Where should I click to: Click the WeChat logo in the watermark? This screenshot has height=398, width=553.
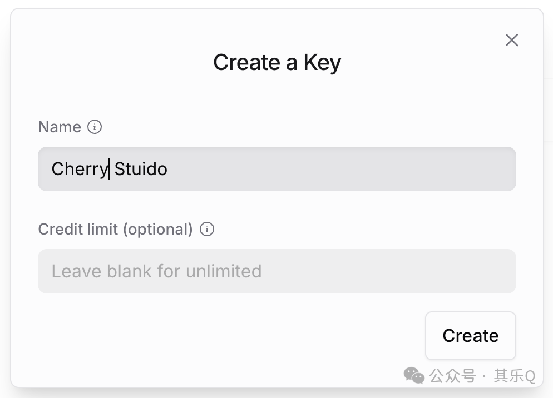[x=414, y=375]
